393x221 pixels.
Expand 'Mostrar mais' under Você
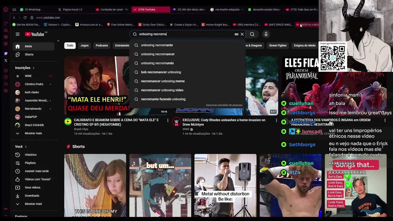(x=33, y=204)
